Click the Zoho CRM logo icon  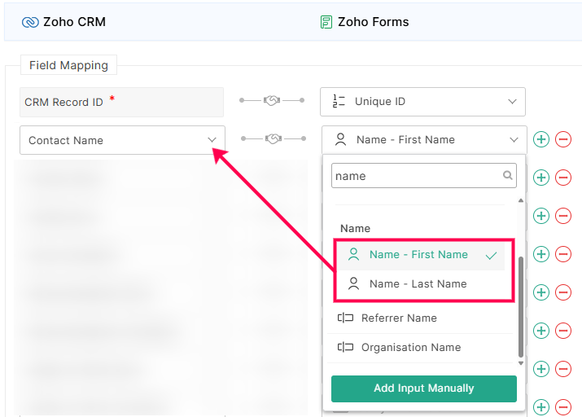tap(30, 22)
